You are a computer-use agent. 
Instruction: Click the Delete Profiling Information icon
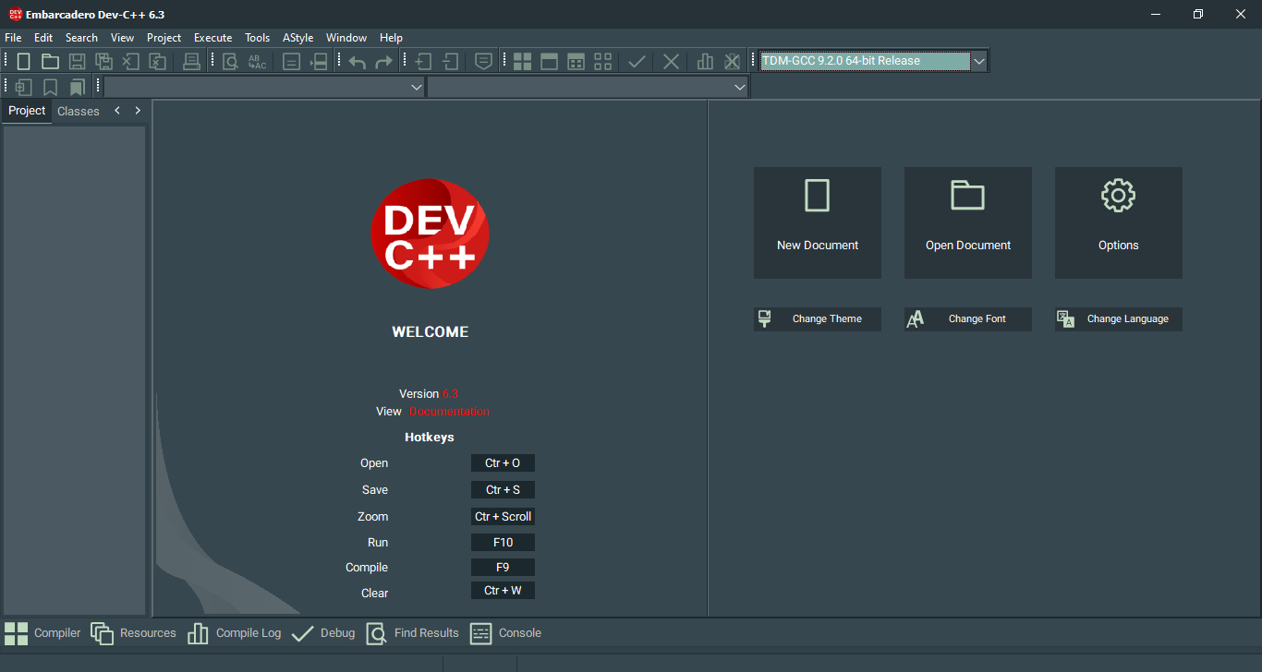click(x=732, y=62)
